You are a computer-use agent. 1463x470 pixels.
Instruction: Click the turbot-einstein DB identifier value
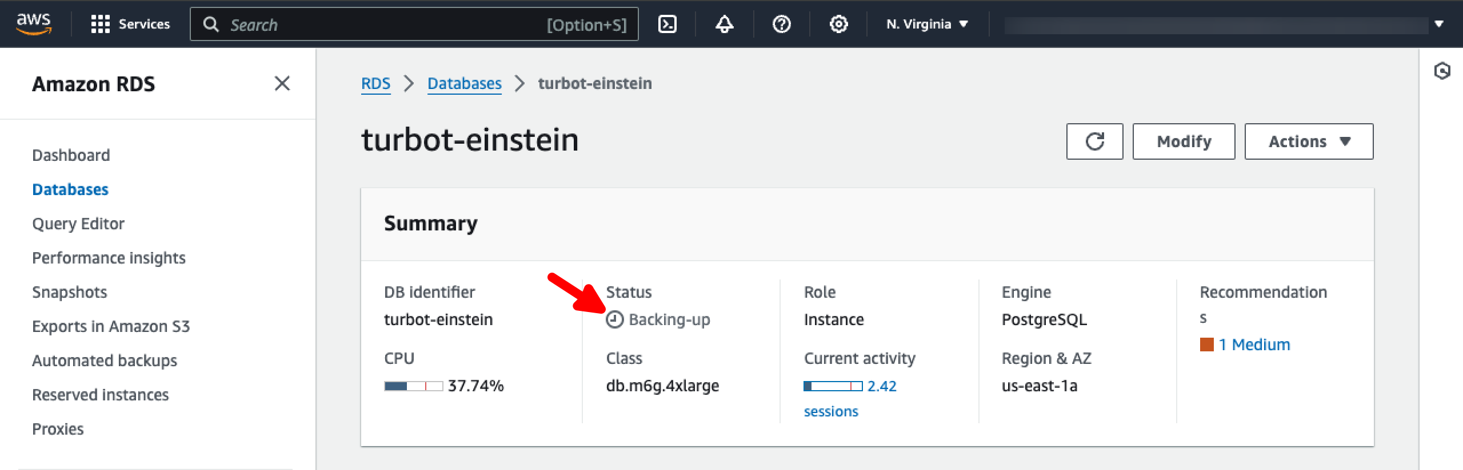click(438, 319)
